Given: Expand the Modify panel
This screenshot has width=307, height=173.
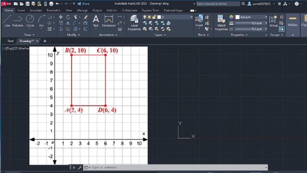Looking at the screenshot, I should (73, 35).
